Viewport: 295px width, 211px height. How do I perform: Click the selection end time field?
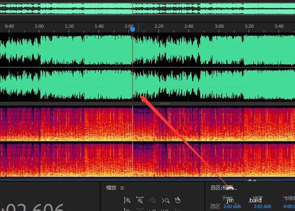pos(262,207)
